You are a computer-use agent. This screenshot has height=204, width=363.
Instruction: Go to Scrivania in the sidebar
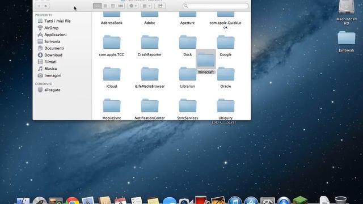(52, 41)
